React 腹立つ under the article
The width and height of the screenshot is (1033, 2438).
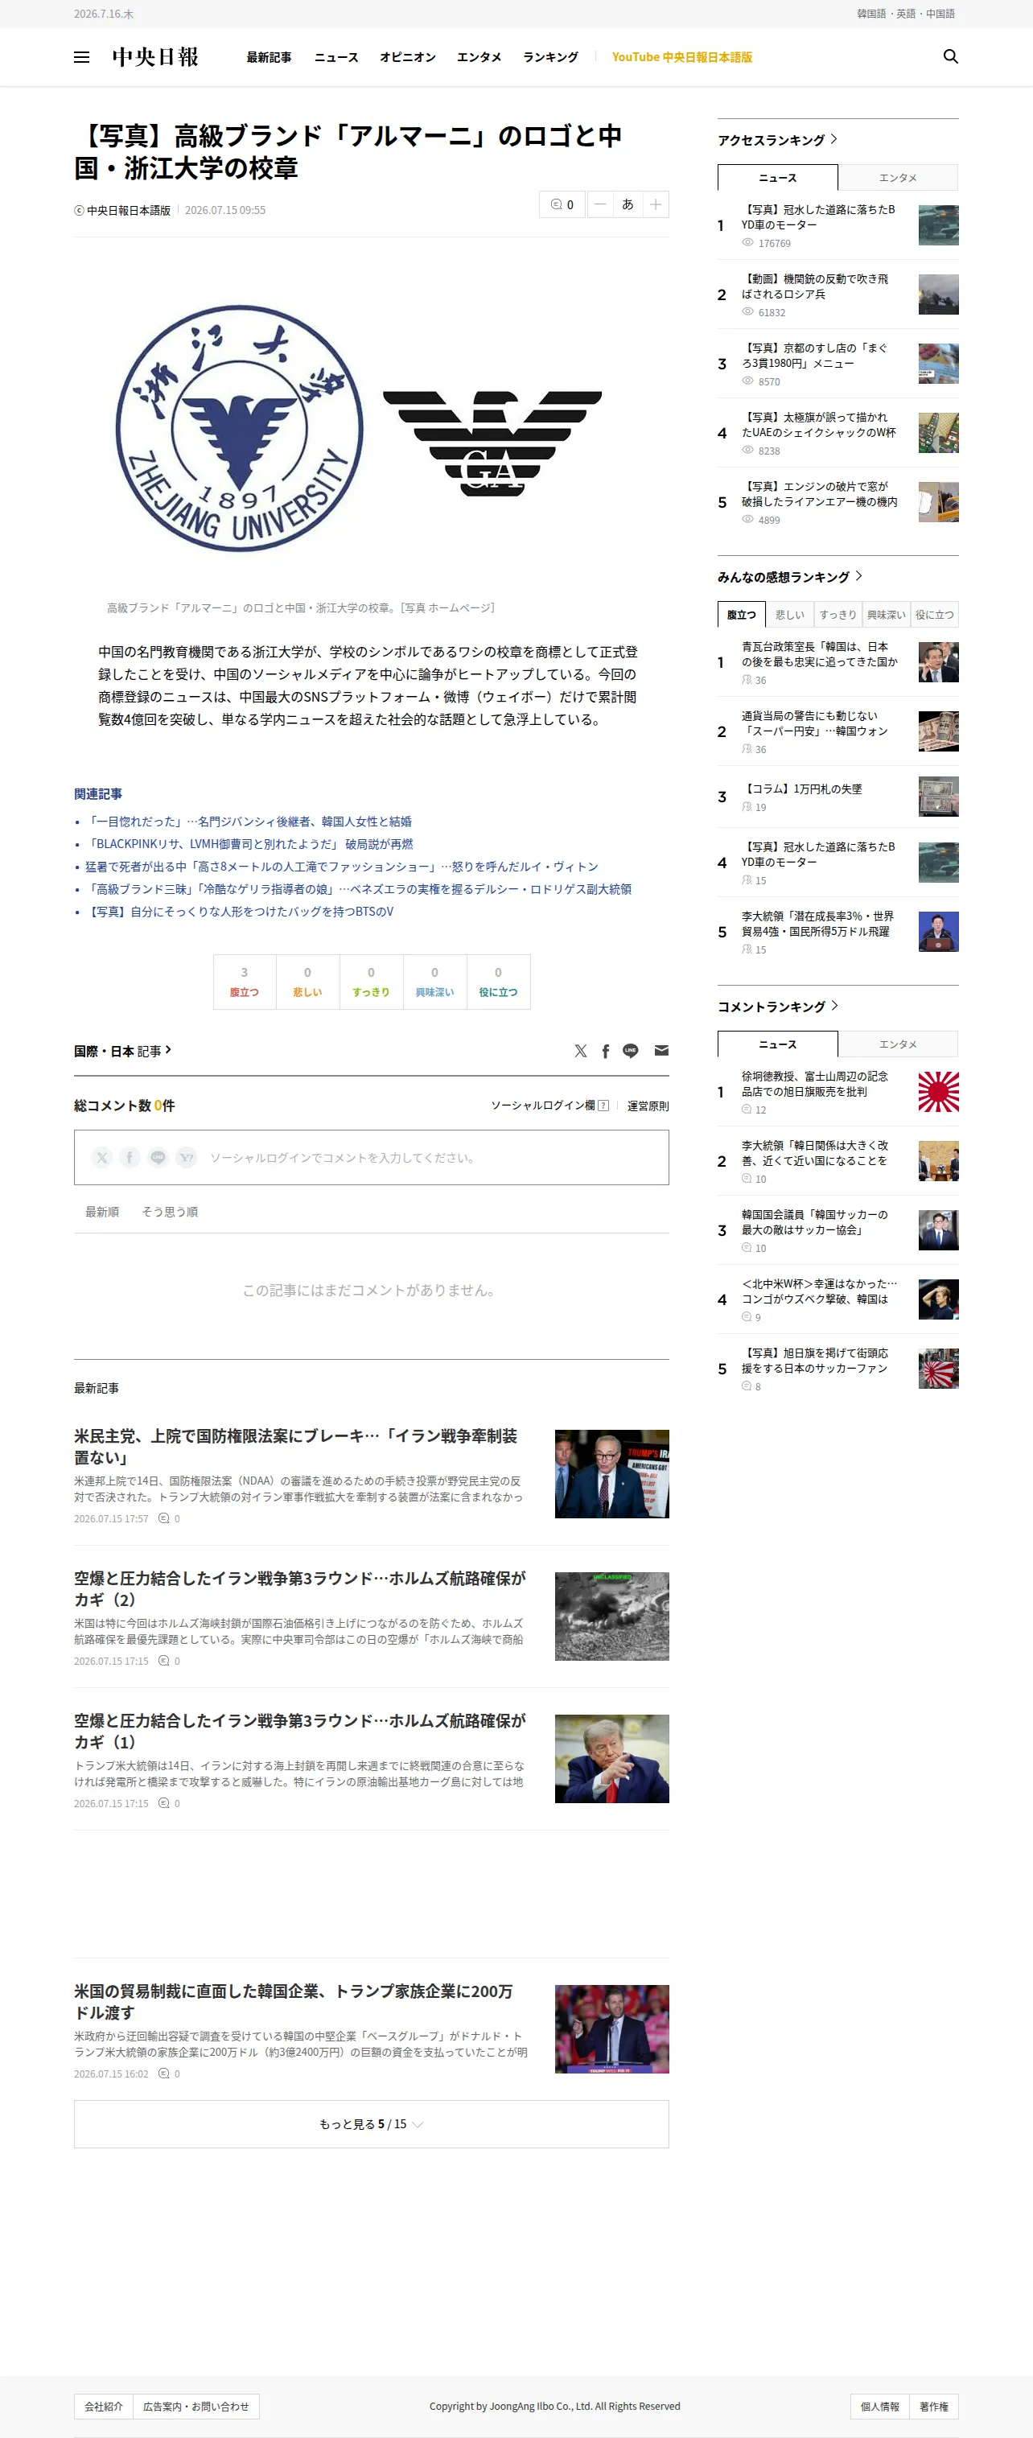click(x=244, y=982)
